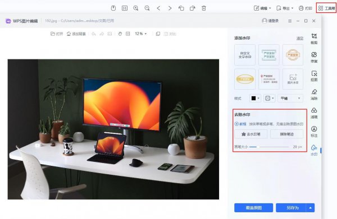Select the 裁剪 crop tool in sidebar
Screen dimensions: 337x219
click(314, 39)
